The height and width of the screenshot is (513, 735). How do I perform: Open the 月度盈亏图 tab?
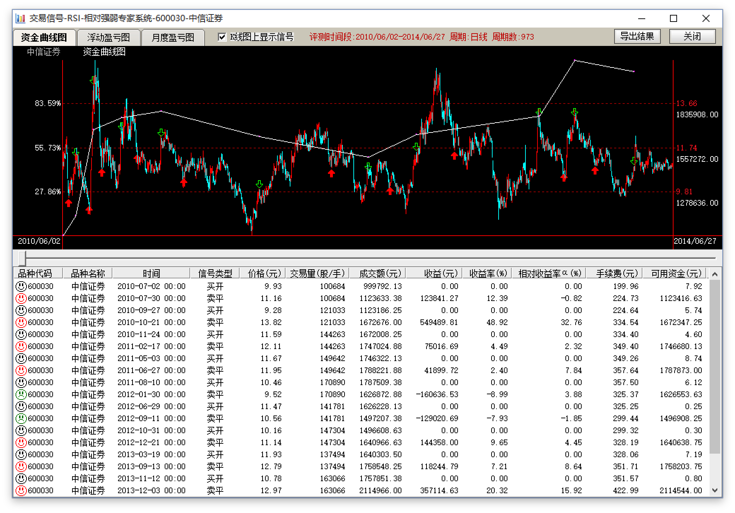click(x=173, y=37)
